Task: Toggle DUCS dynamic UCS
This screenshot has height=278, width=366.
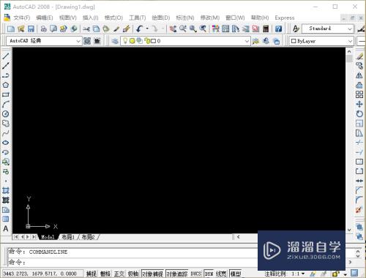Action: (x=195, y=274)
